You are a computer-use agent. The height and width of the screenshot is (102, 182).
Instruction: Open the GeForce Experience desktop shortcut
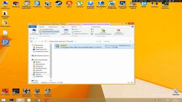[x=165, y=5]
